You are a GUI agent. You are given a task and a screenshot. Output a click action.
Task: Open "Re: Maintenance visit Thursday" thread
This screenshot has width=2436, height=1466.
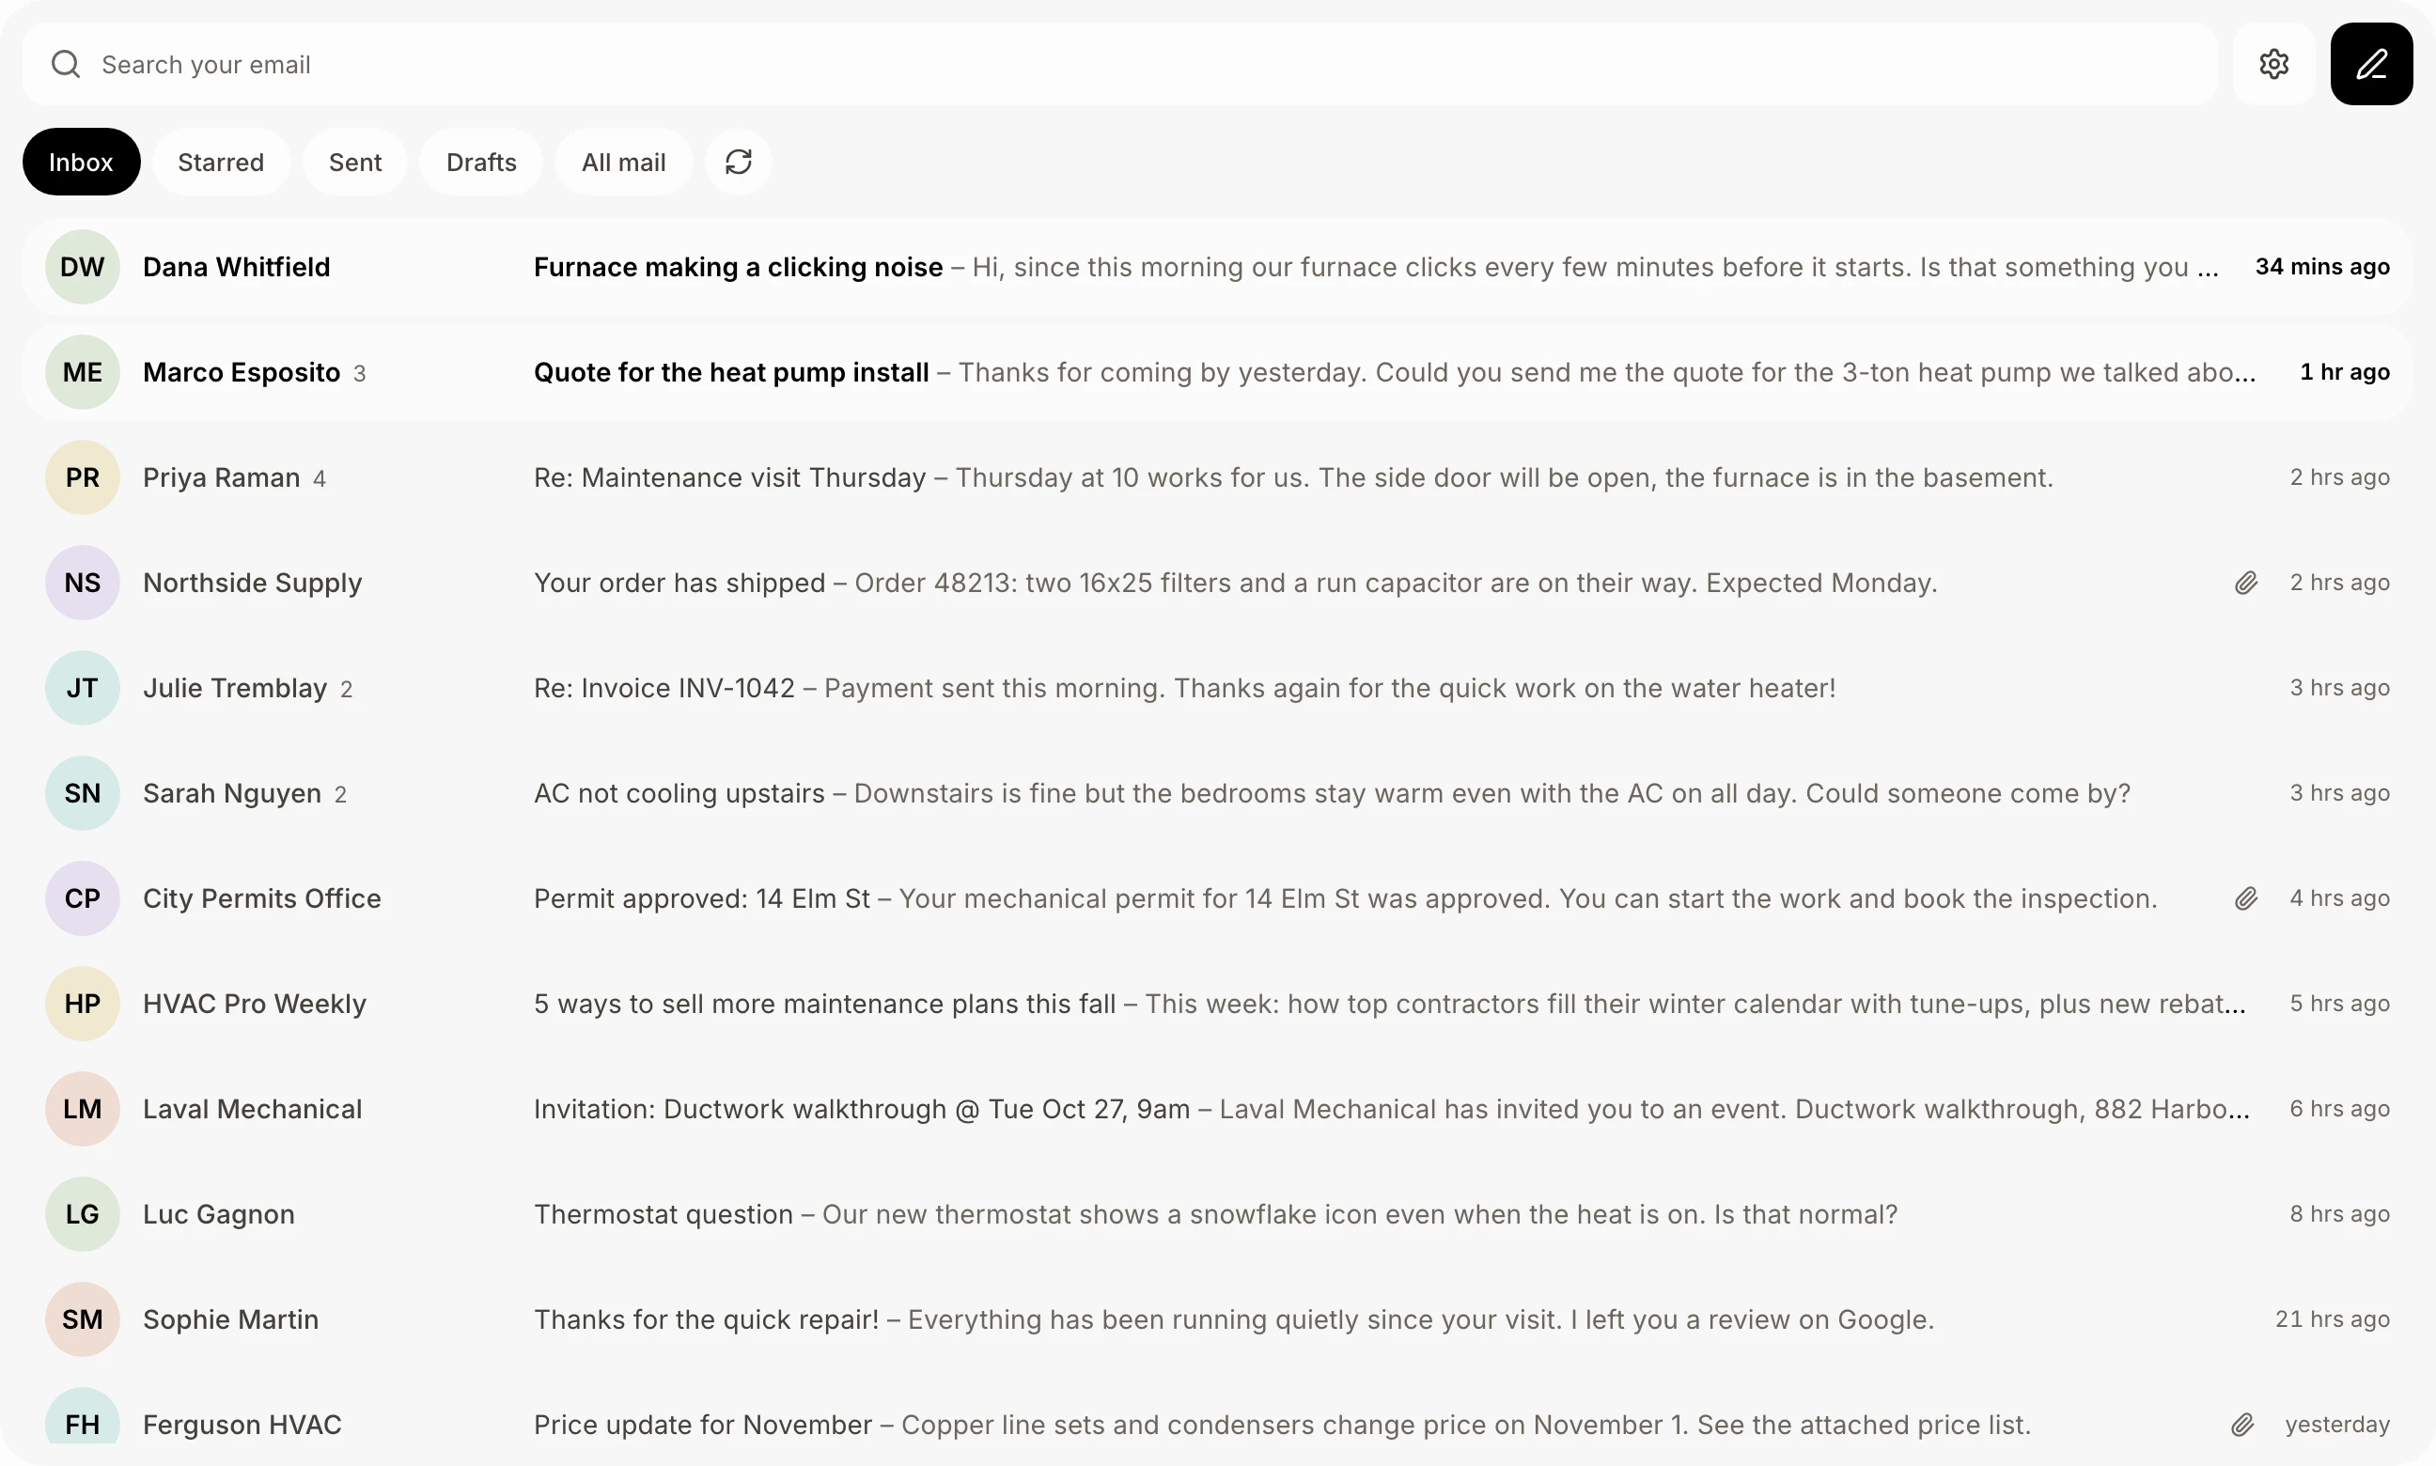pyautogui.click(x=1217, y=477)
